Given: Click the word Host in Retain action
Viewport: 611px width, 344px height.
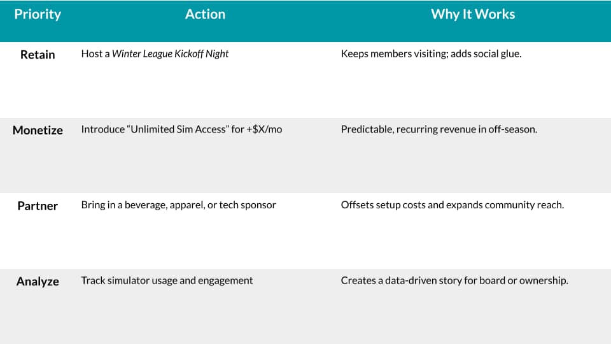Looking at the screenshot, I should coord(92,54).
